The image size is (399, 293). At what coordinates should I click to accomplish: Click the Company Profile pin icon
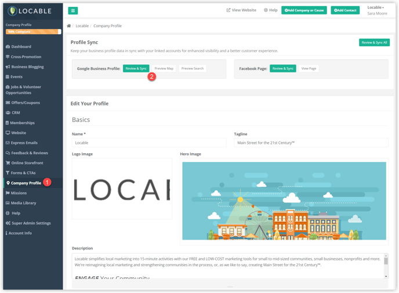tap(8, 183)
